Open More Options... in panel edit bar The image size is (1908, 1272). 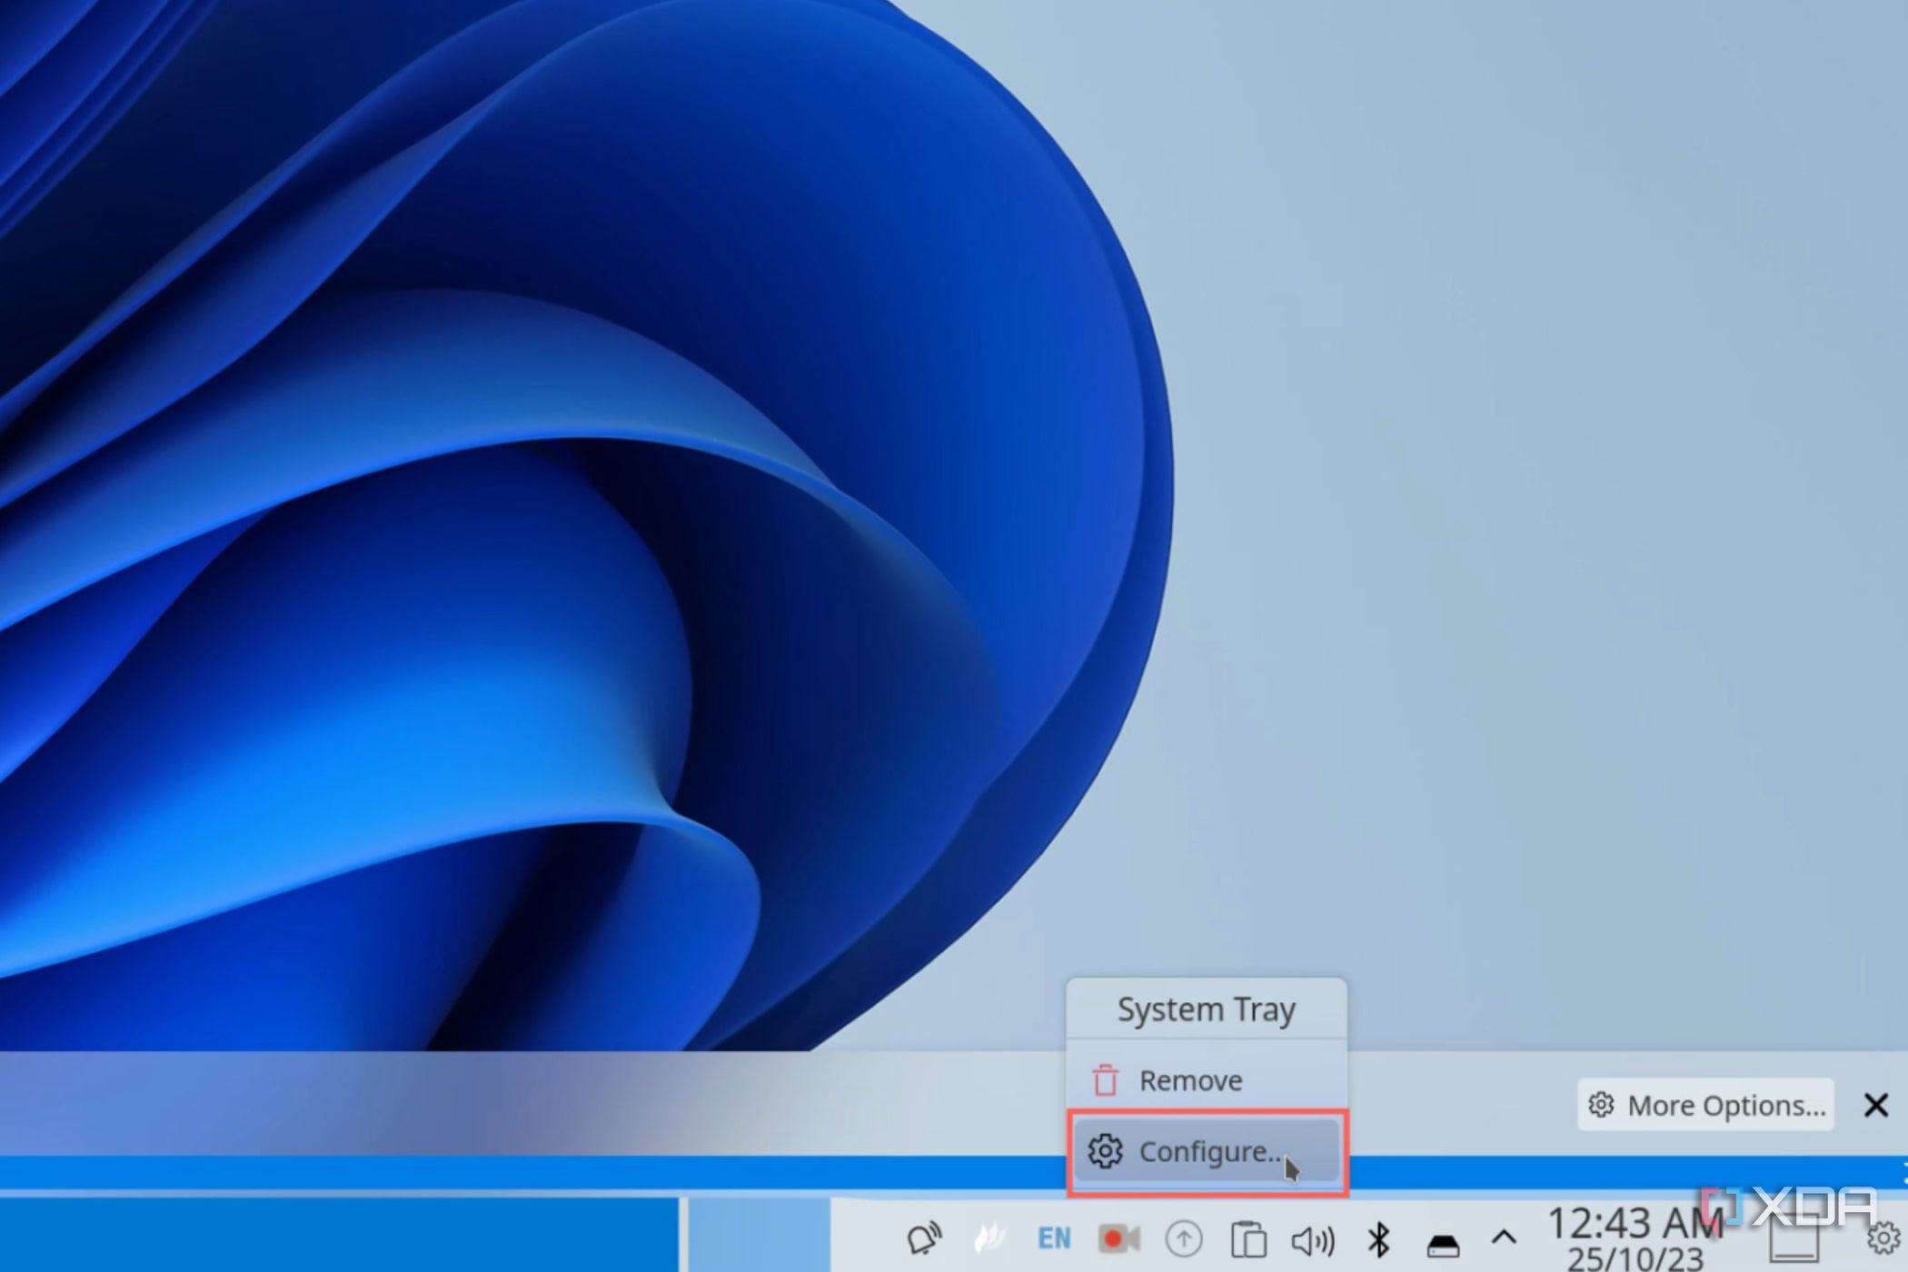(1706, 1105)
